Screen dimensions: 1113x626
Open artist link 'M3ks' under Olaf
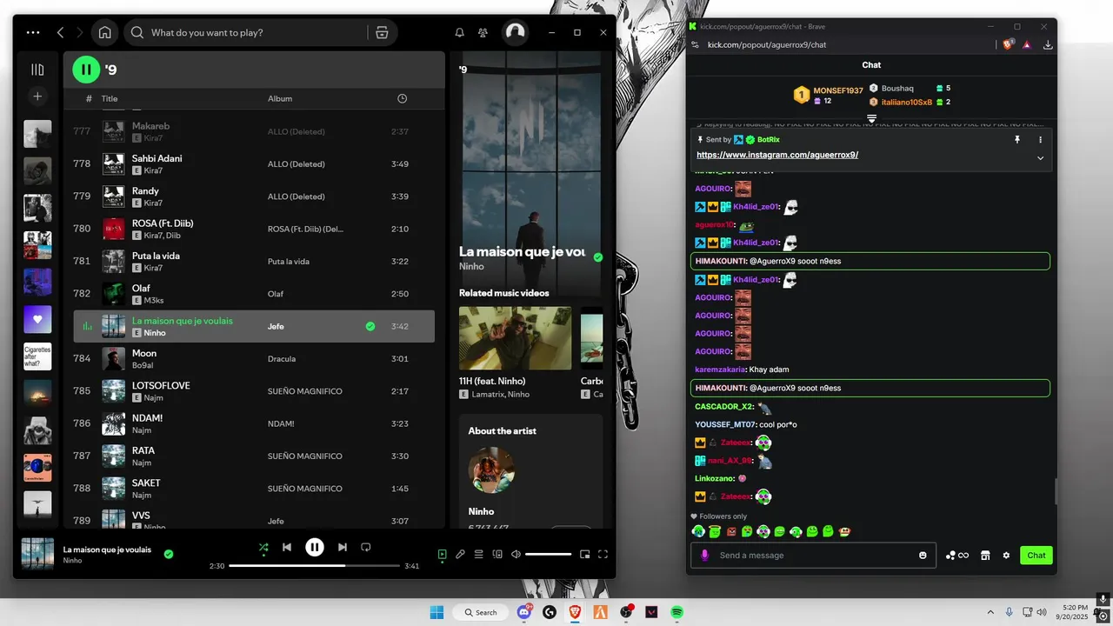pos(153,300)
